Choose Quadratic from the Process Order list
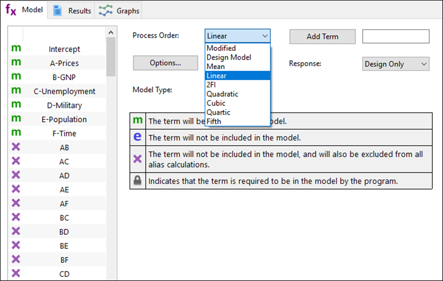The width and height of the screenshot is (443, 281). pos(222,94)
